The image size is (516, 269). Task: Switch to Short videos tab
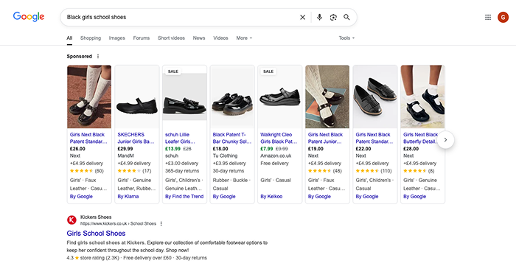[171, 38]
